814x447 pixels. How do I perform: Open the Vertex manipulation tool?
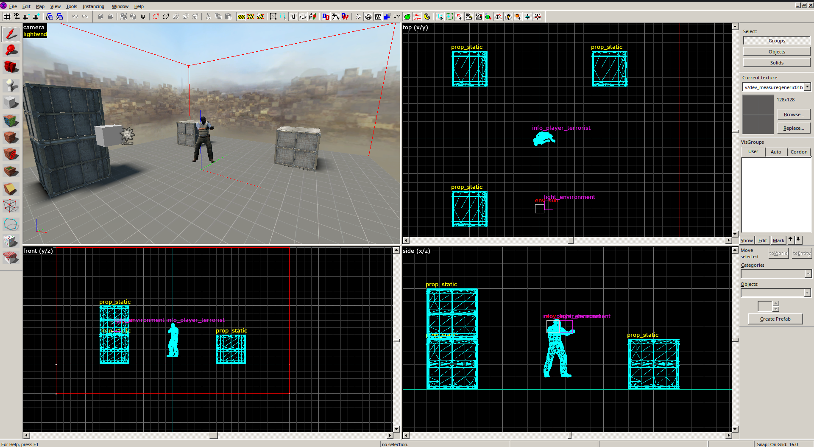[x=11, y=206]
